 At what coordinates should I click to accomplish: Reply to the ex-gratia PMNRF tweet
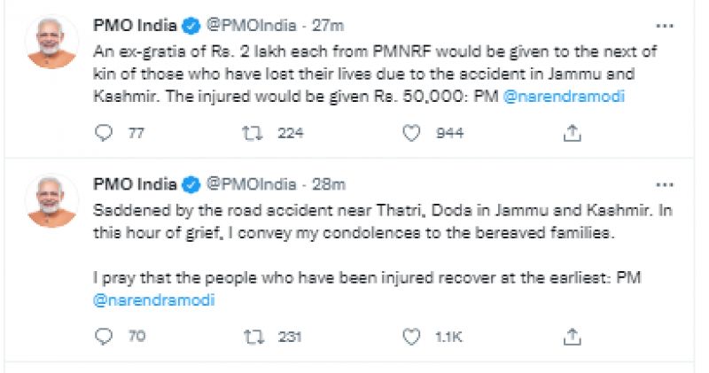point(105,133)
